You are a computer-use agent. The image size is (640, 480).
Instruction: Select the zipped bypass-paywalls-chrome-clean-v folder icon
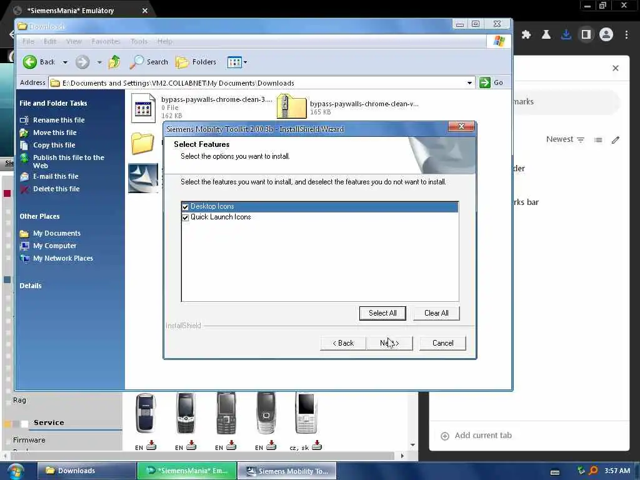point(291,107)
